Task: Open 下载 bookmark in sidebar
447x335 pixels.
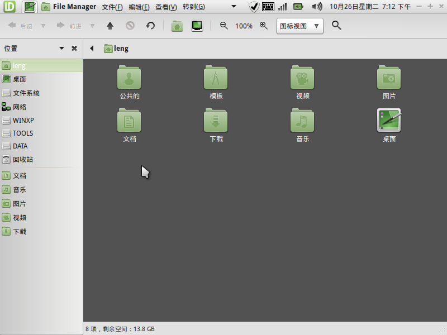Action: [41, 231]
